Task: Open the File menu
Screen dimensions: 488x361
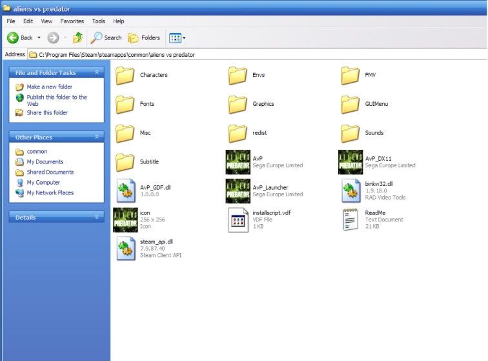Action: point(11,21)
